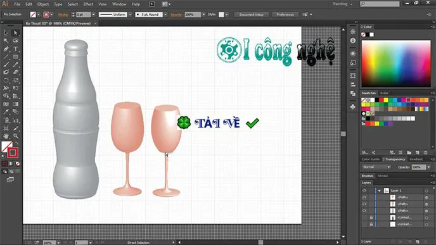This screenshot has width=436, height=245.
Task: Click the Preferences button
Action: (x=285, y=15)
